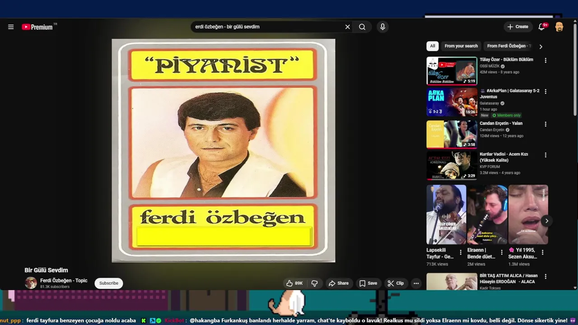
Task: Create a Clip of the video
Action: click(396, 283)
